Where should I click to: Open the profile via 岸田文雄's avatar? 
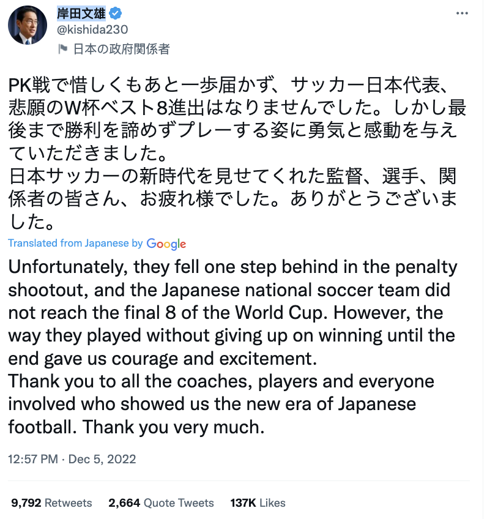pos(27,24)
